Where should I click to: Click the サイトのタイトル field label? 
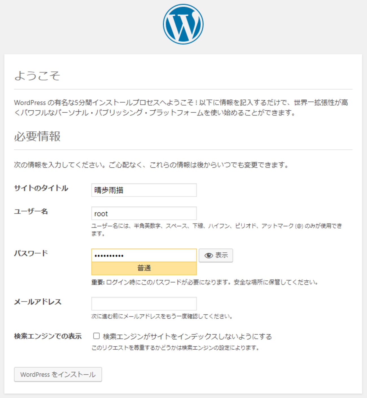[x=41, y=188]
